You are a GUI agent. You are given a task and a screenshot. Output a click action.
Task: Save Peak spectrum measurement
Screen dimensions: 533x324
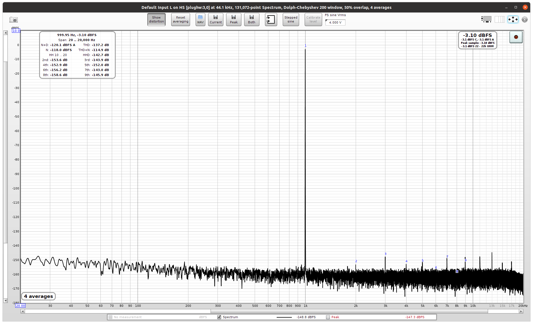[234, 19]
